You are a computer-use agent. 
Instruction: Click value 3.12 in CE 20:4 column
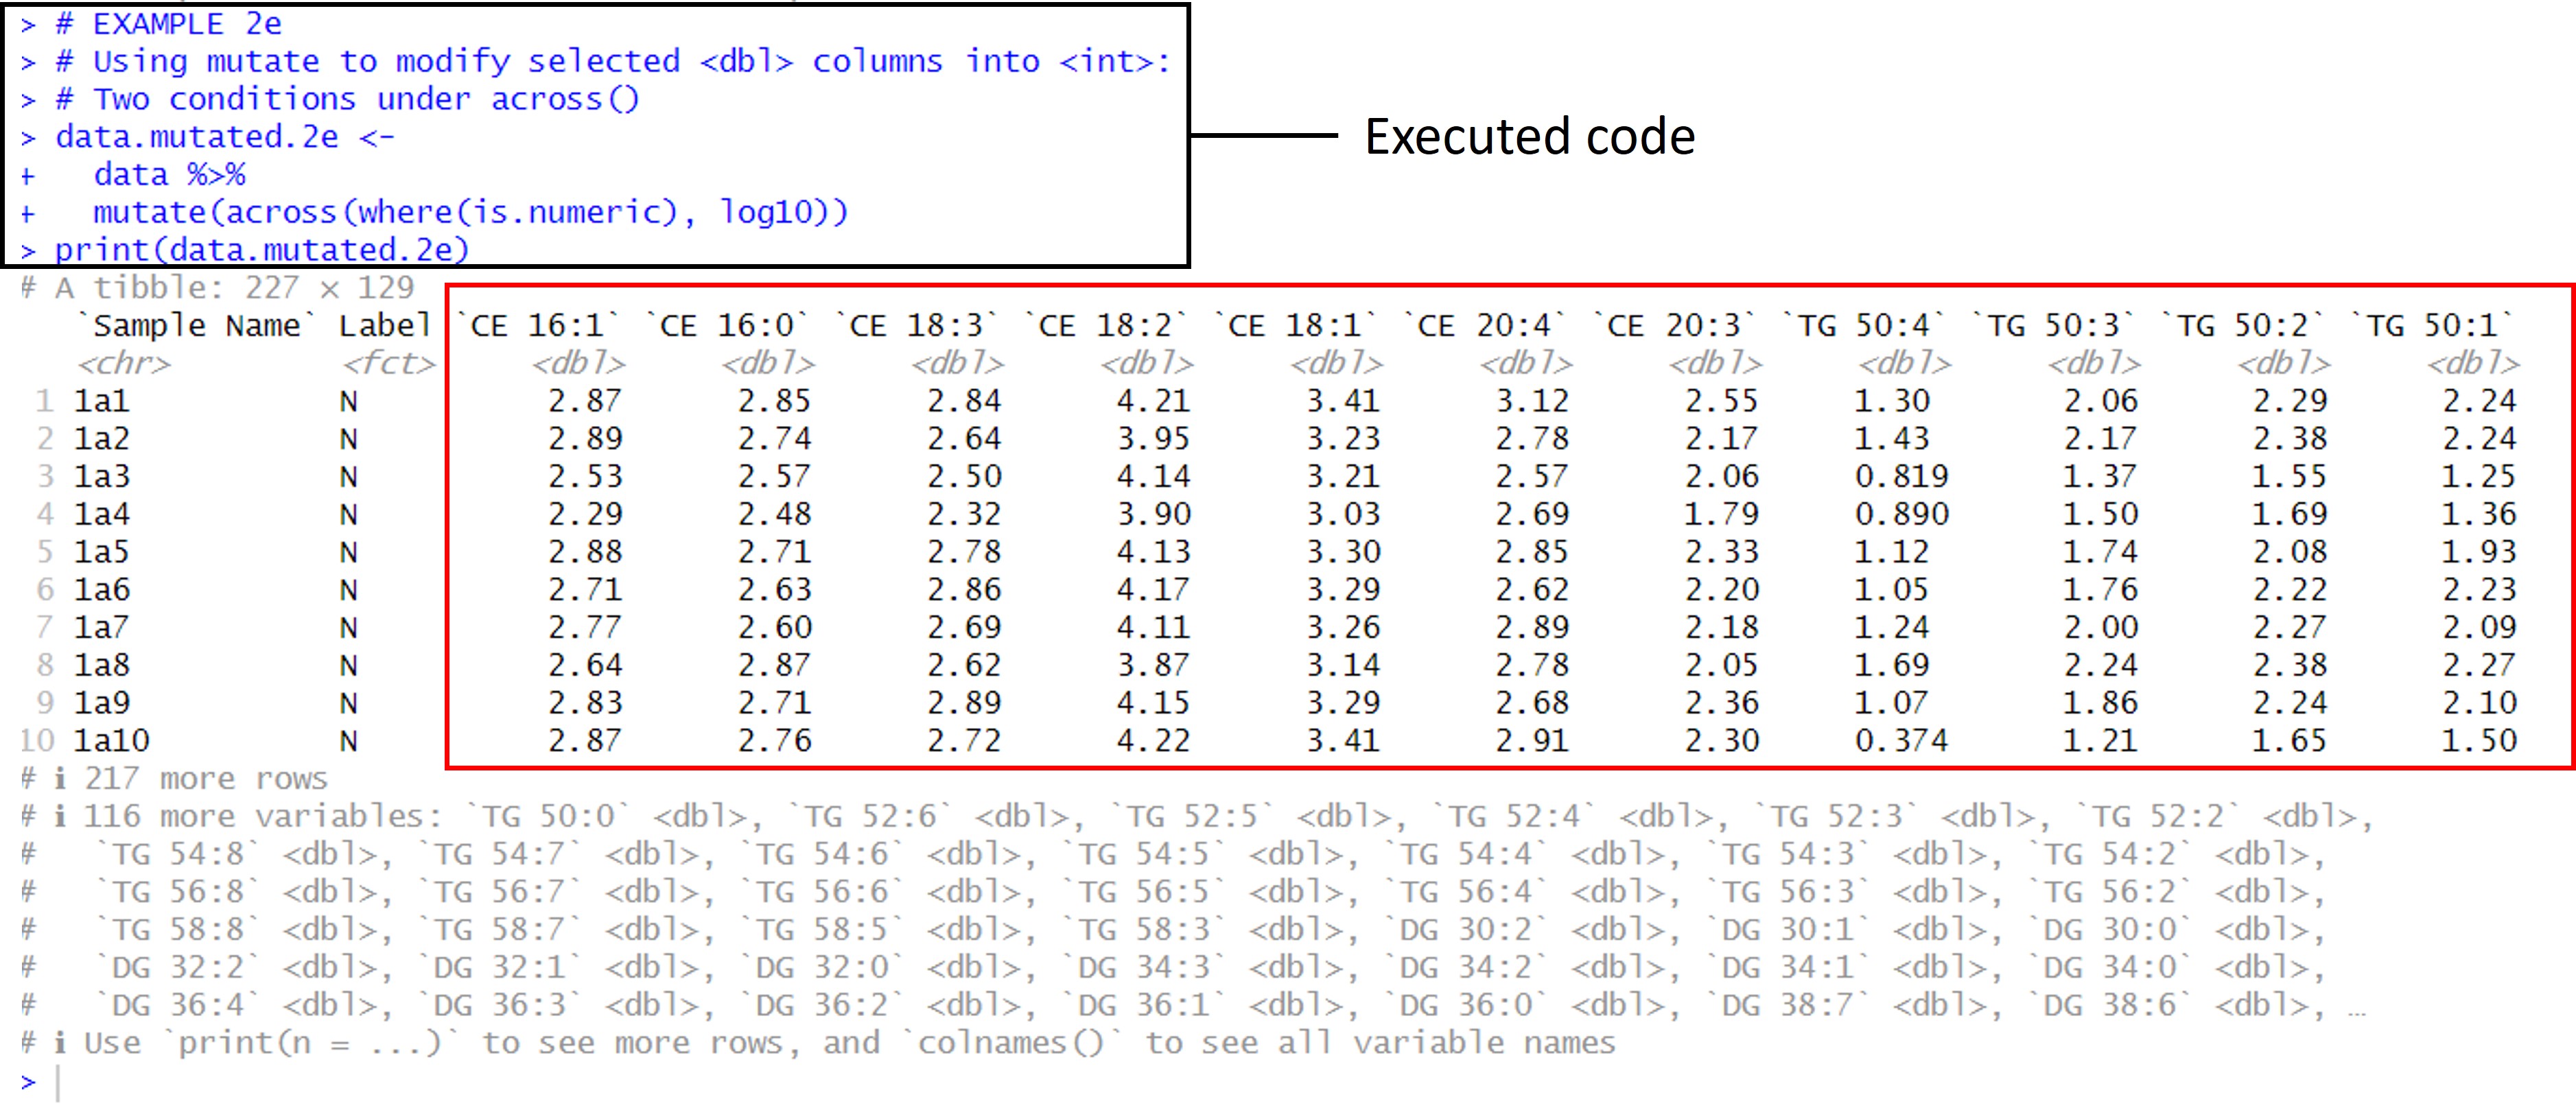pyautogui.click(x=1532, y=401)
